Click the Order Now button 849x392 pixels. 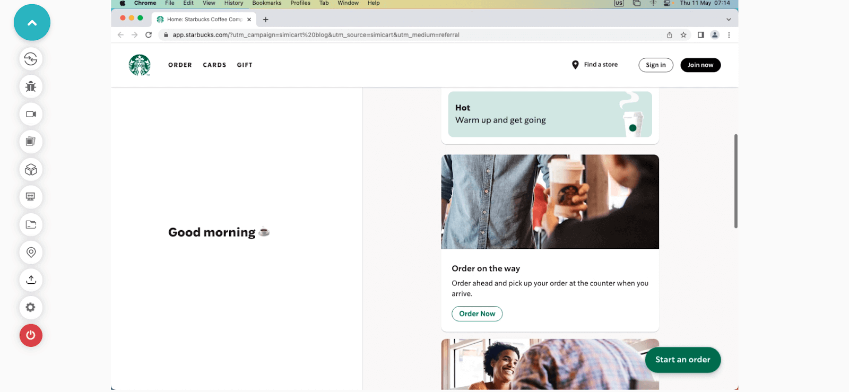point(477,314)
